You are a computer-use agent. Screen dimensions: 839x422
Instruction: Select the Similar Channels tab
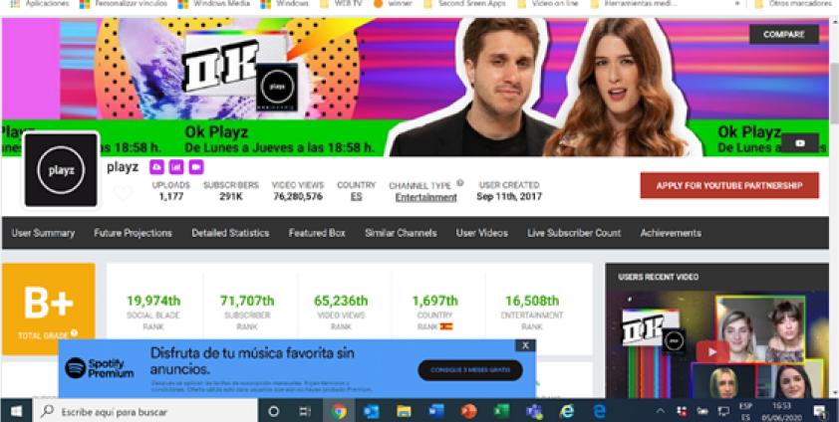[401, 233]
